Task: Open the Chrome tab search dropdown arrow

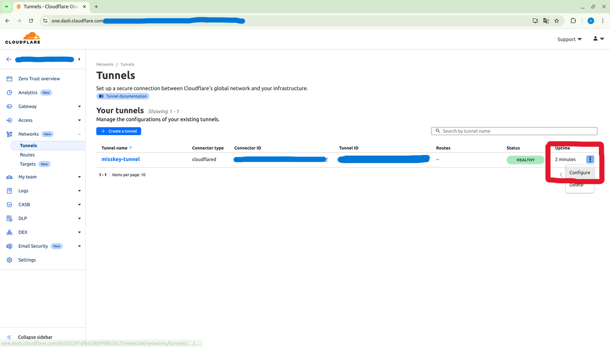Action: 7,7
